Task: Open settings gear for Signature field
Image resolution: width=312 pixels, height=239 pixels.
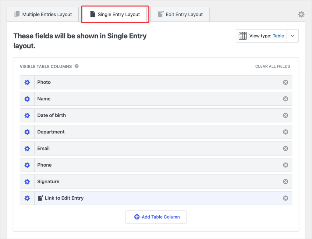Action: [27, 181]
